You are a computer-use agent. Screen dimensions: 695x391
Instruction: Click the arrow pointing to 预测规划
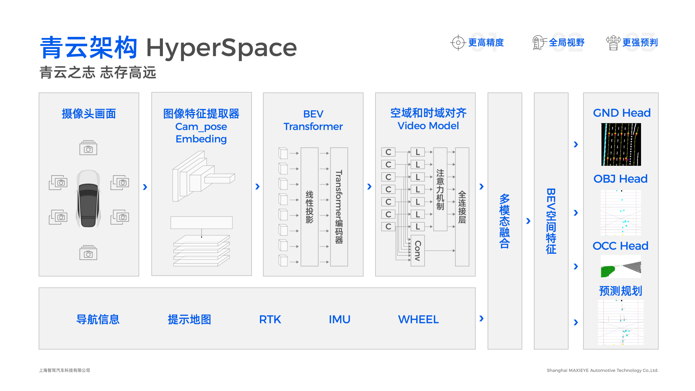[576, 322]
